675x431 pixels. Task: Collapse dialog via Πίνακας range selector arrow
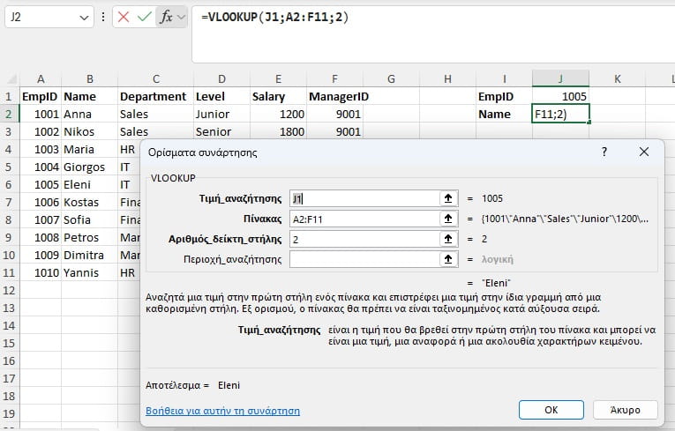(448, 219)
